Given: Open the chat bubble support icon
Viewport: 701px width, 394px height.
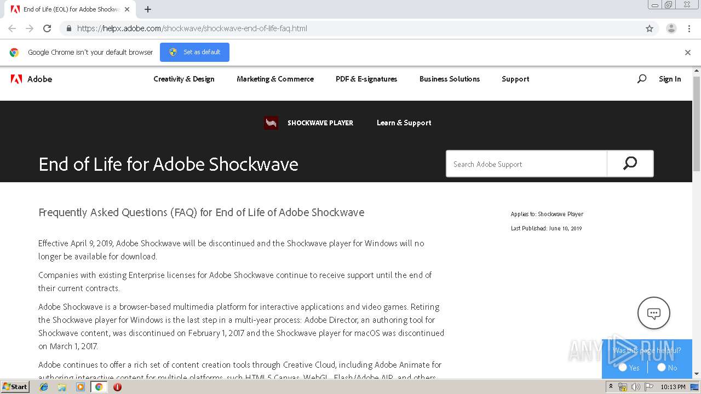Looking at the screenshot, I should 654,313.
